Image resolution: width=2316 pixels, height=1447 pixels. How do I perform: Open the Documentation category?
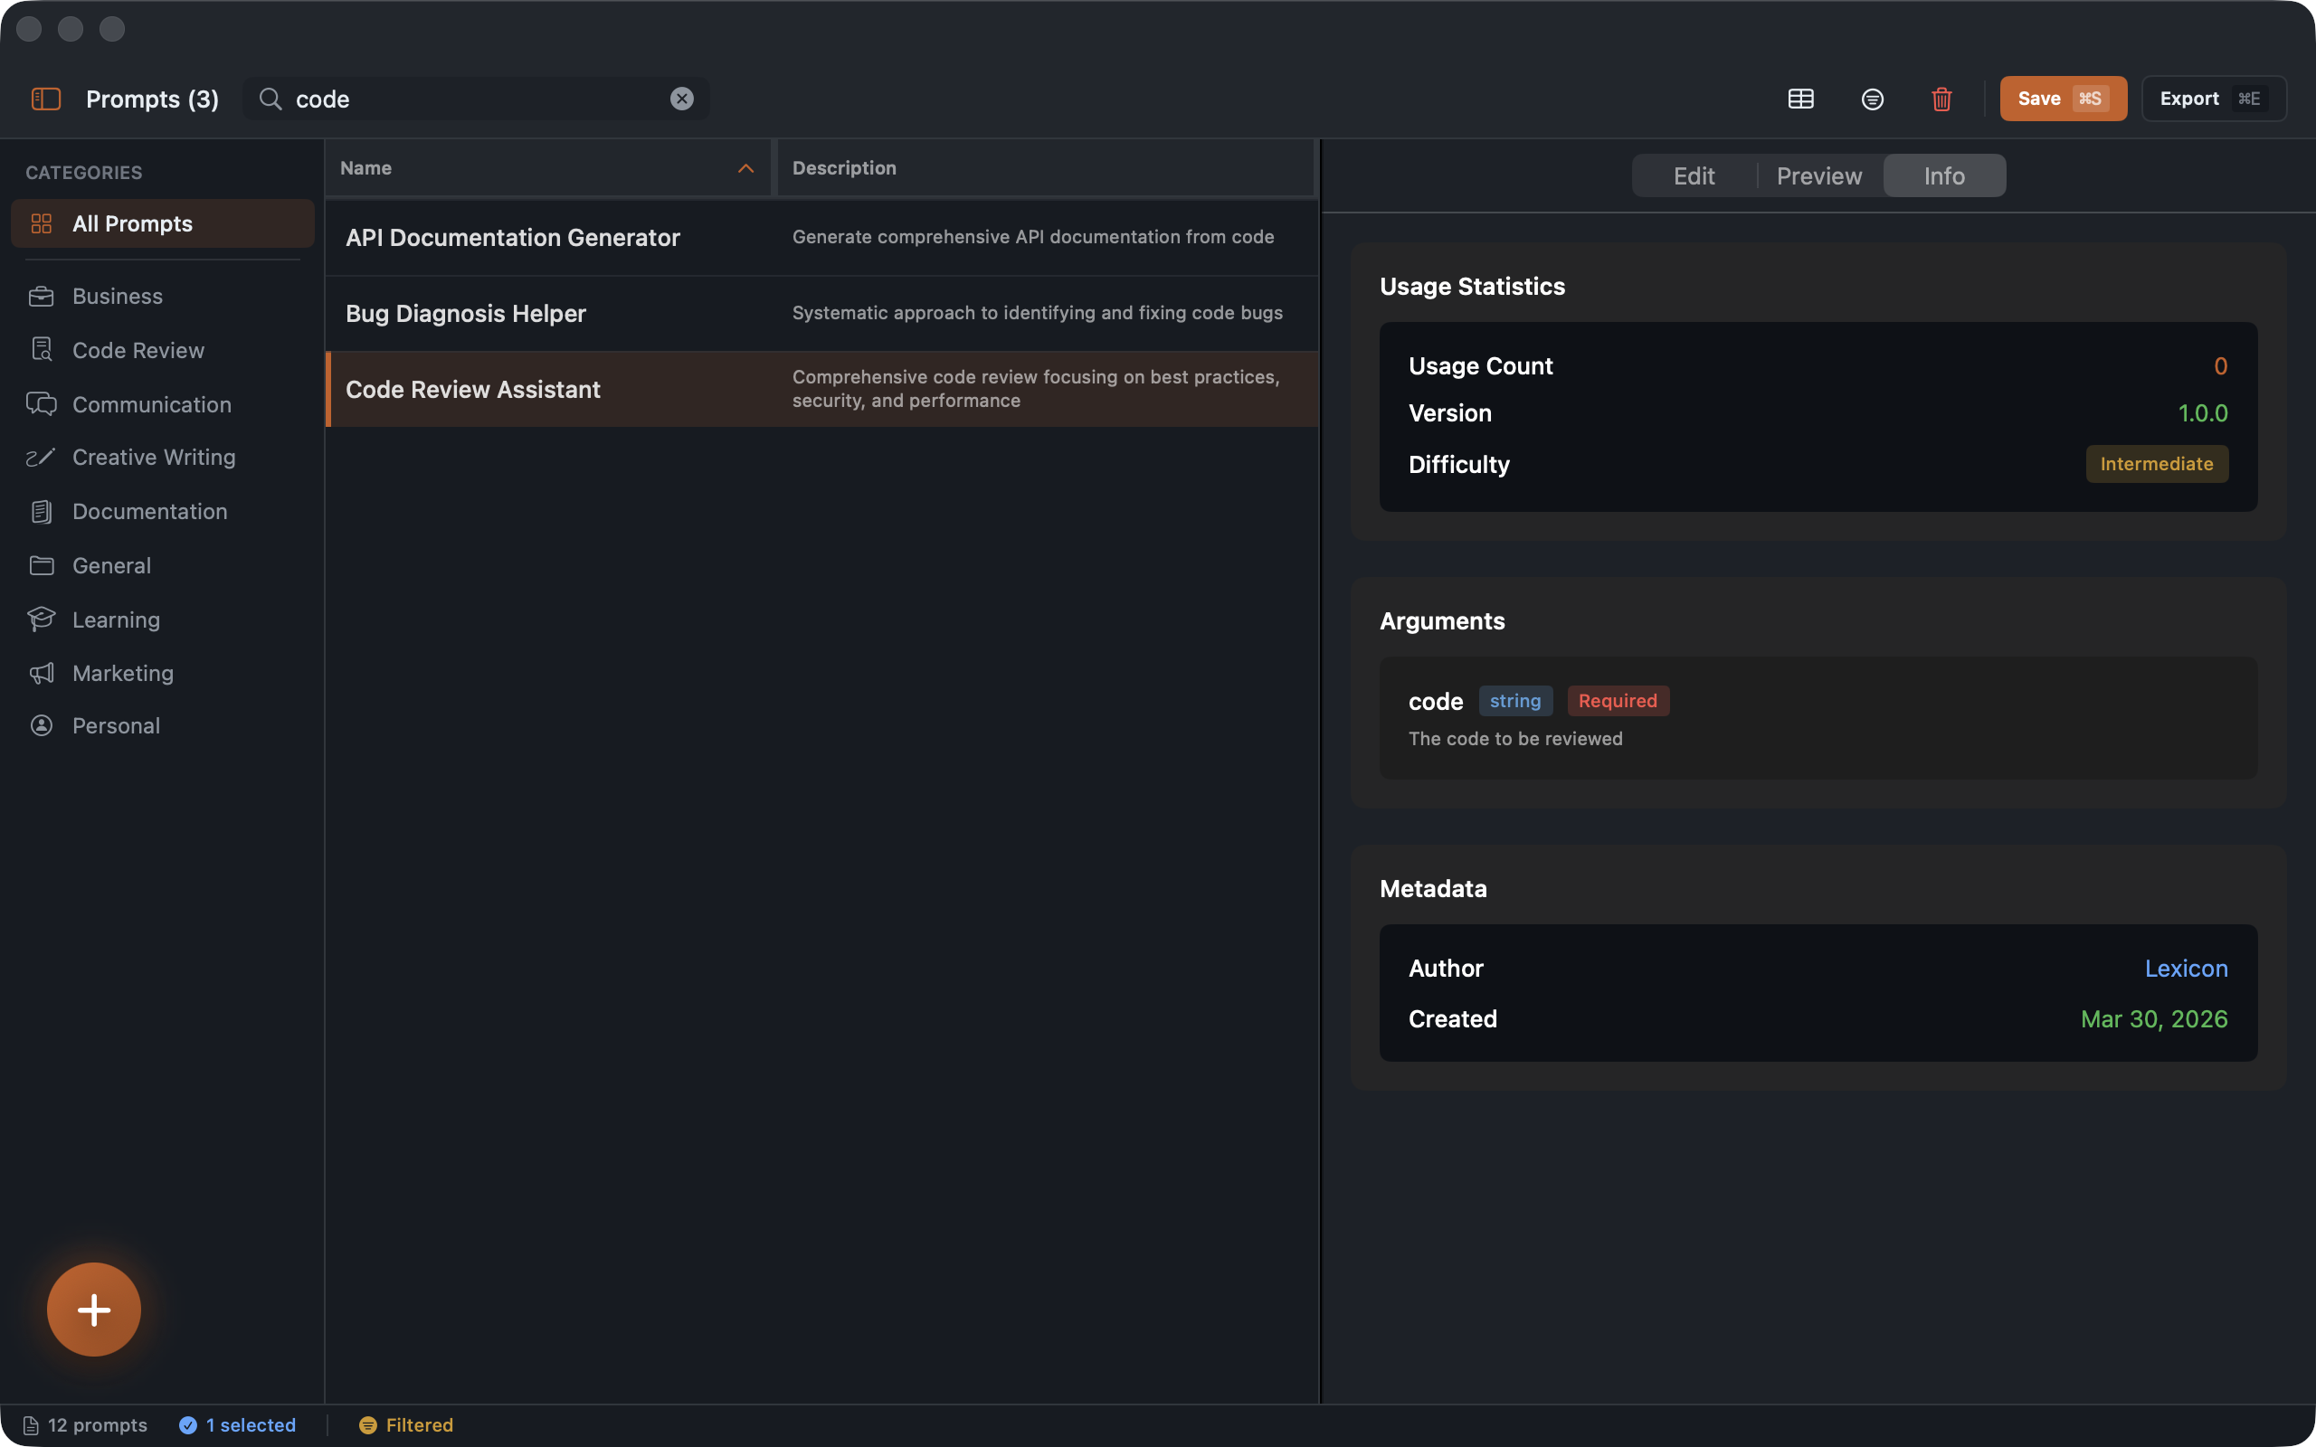coord(163,512)
